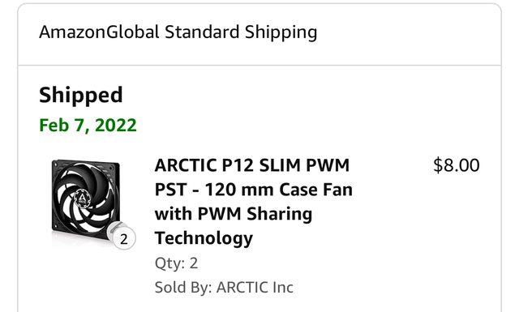Click the quantity badge on the fan image
519x312 pixels.
coord(124,238)
